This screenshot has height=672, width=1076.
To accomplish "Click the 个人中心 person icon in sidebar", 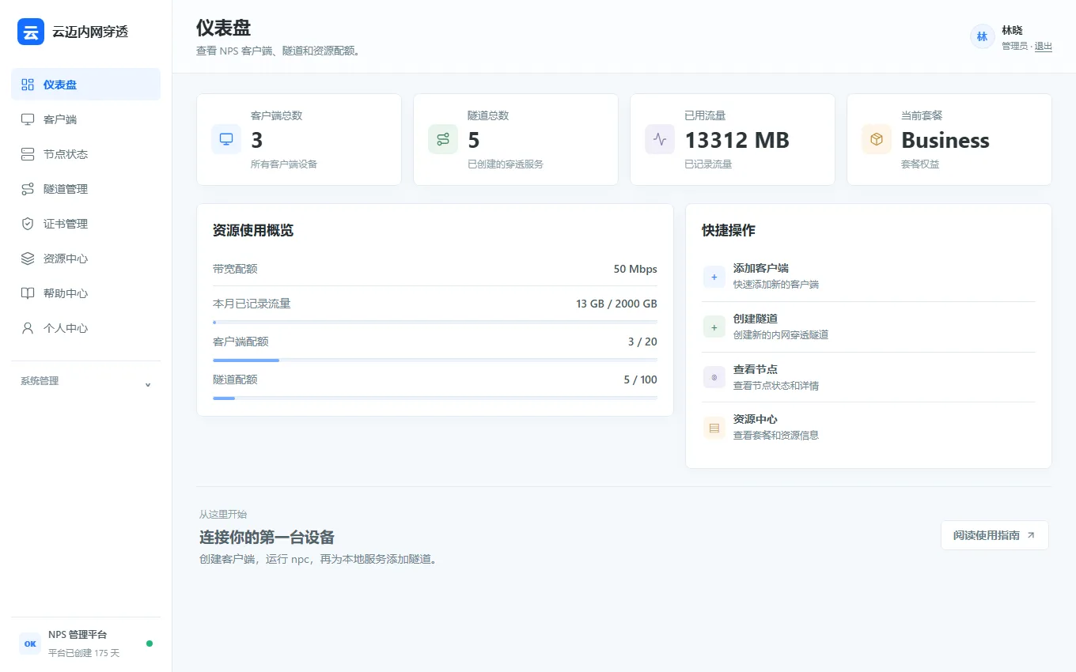I will click(x=28, y=328).
